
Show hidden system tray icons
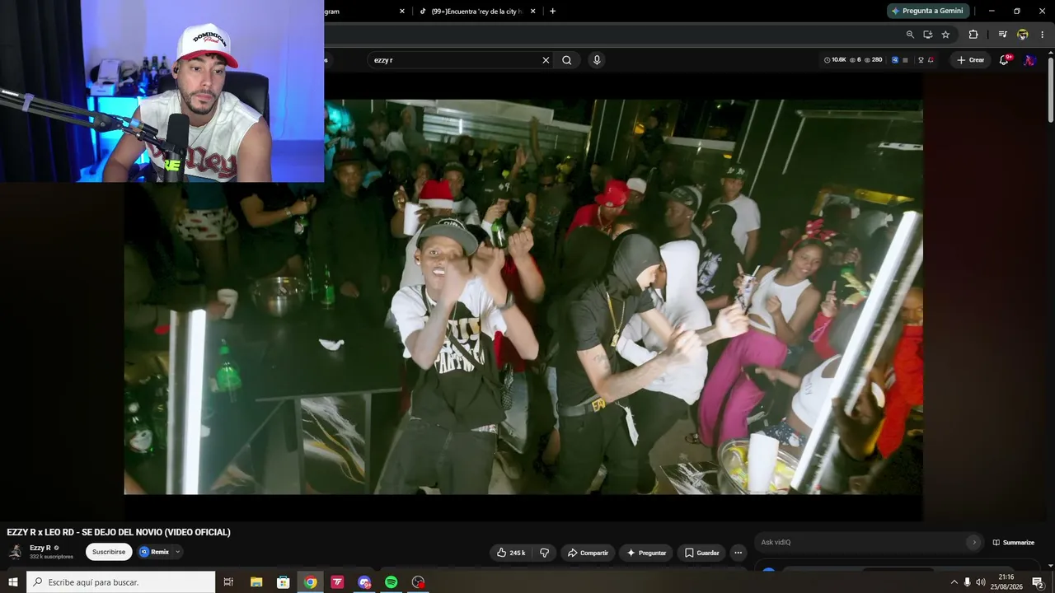click(954, 582)
